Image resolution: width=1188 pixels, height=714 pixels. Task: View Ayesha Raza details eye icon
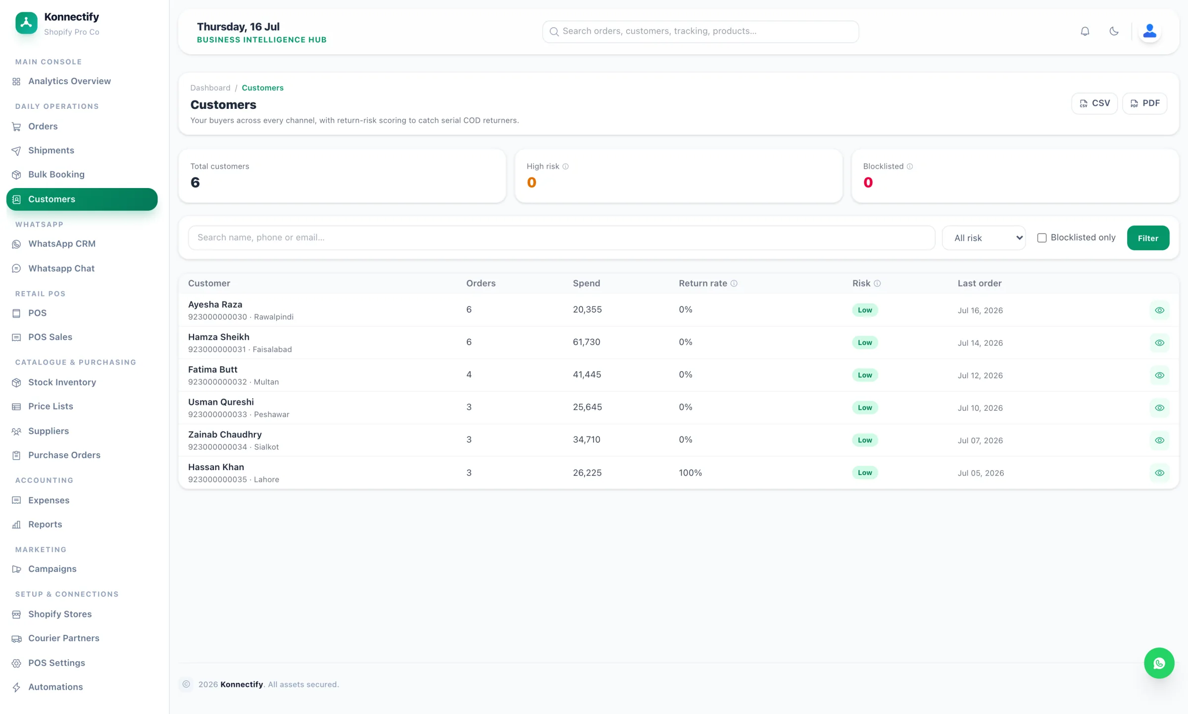1159,310
